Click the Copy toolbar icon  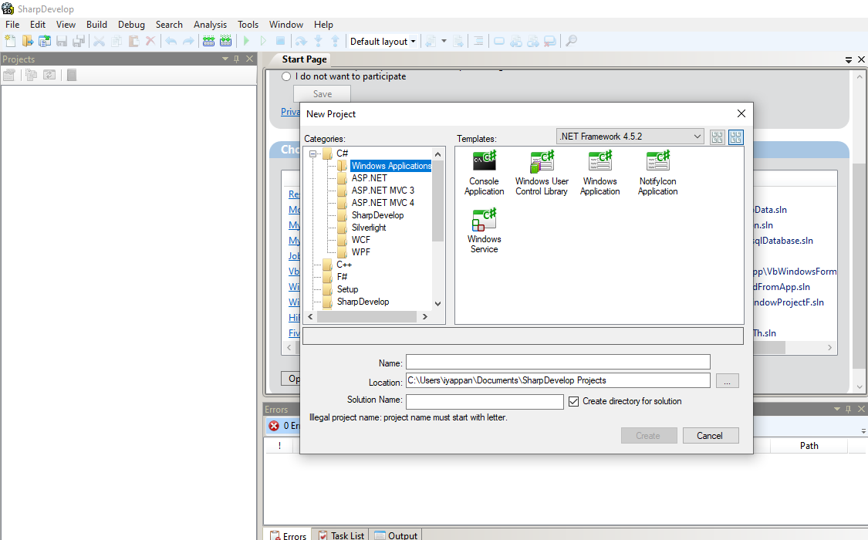pyautogui.click(x=117, y=41)
